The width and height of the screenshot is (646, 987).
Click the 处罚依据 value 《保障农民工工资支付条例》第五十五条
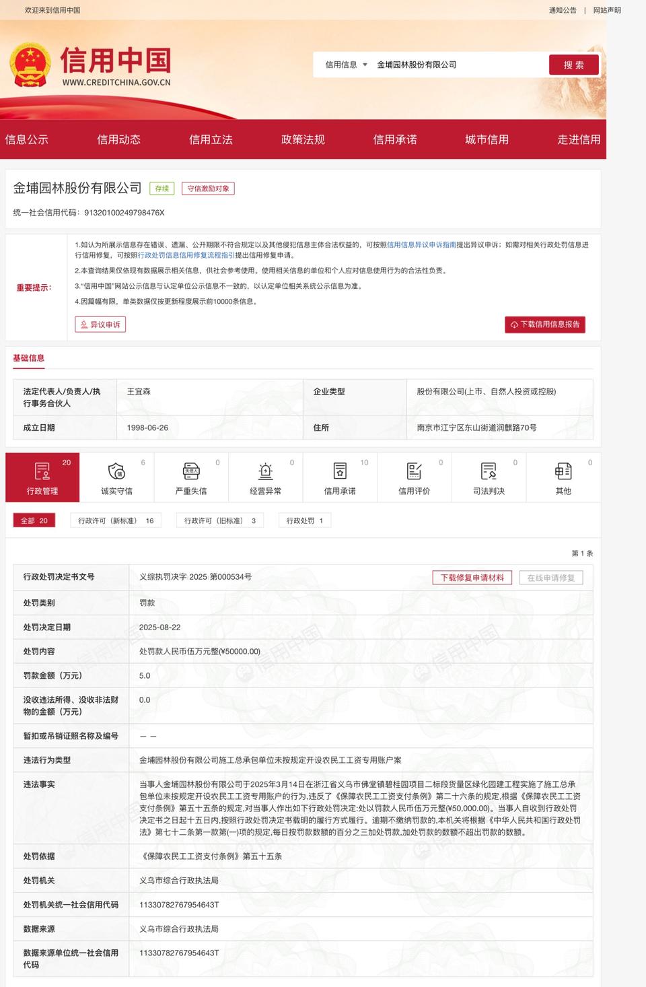(211, 856)
